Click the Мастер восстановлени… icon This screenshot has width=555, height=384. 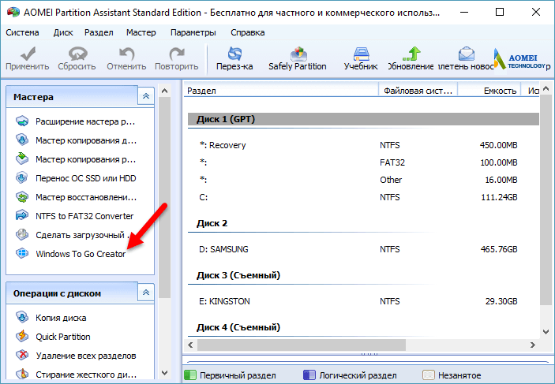pos(22,197)
